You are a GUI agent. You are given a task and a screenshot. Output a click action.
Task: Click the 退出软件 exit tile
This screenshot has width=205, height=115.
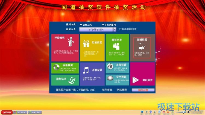(142, 74)
